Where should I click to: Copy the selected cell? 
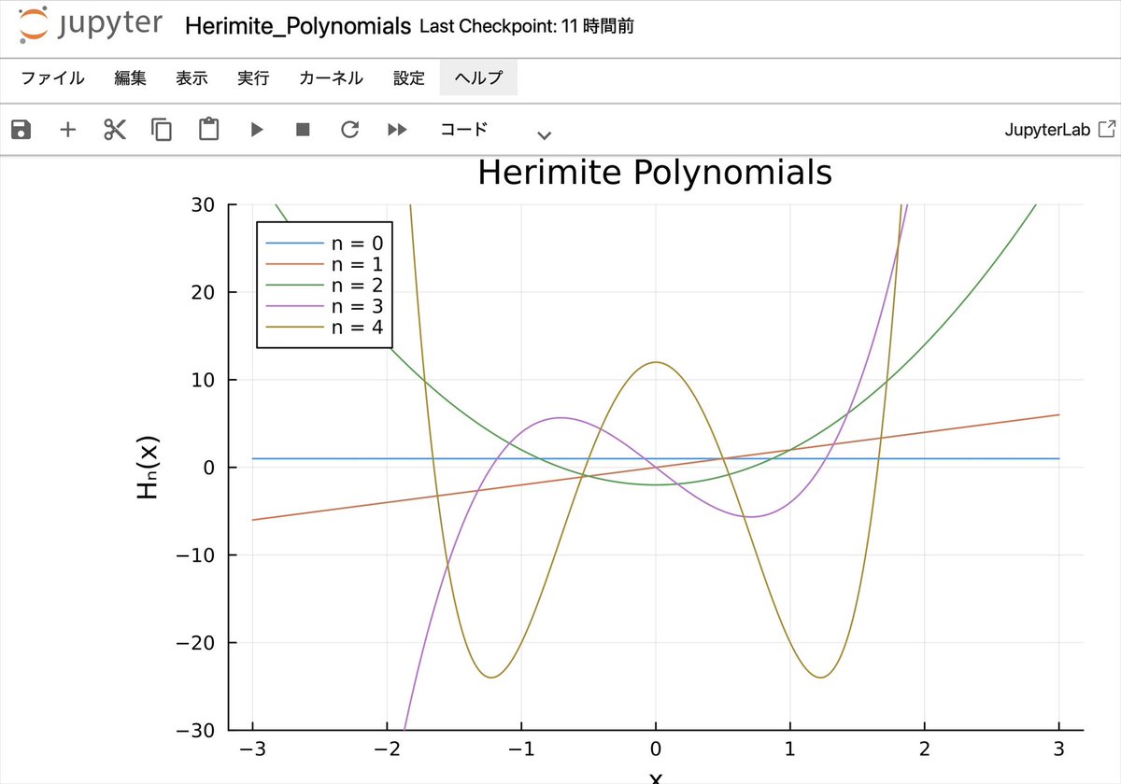[162, 130]
